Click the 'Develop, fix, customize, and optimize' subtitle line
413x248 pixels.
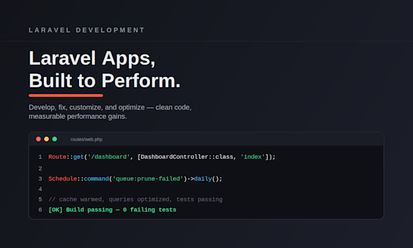[x=110, y=107]
